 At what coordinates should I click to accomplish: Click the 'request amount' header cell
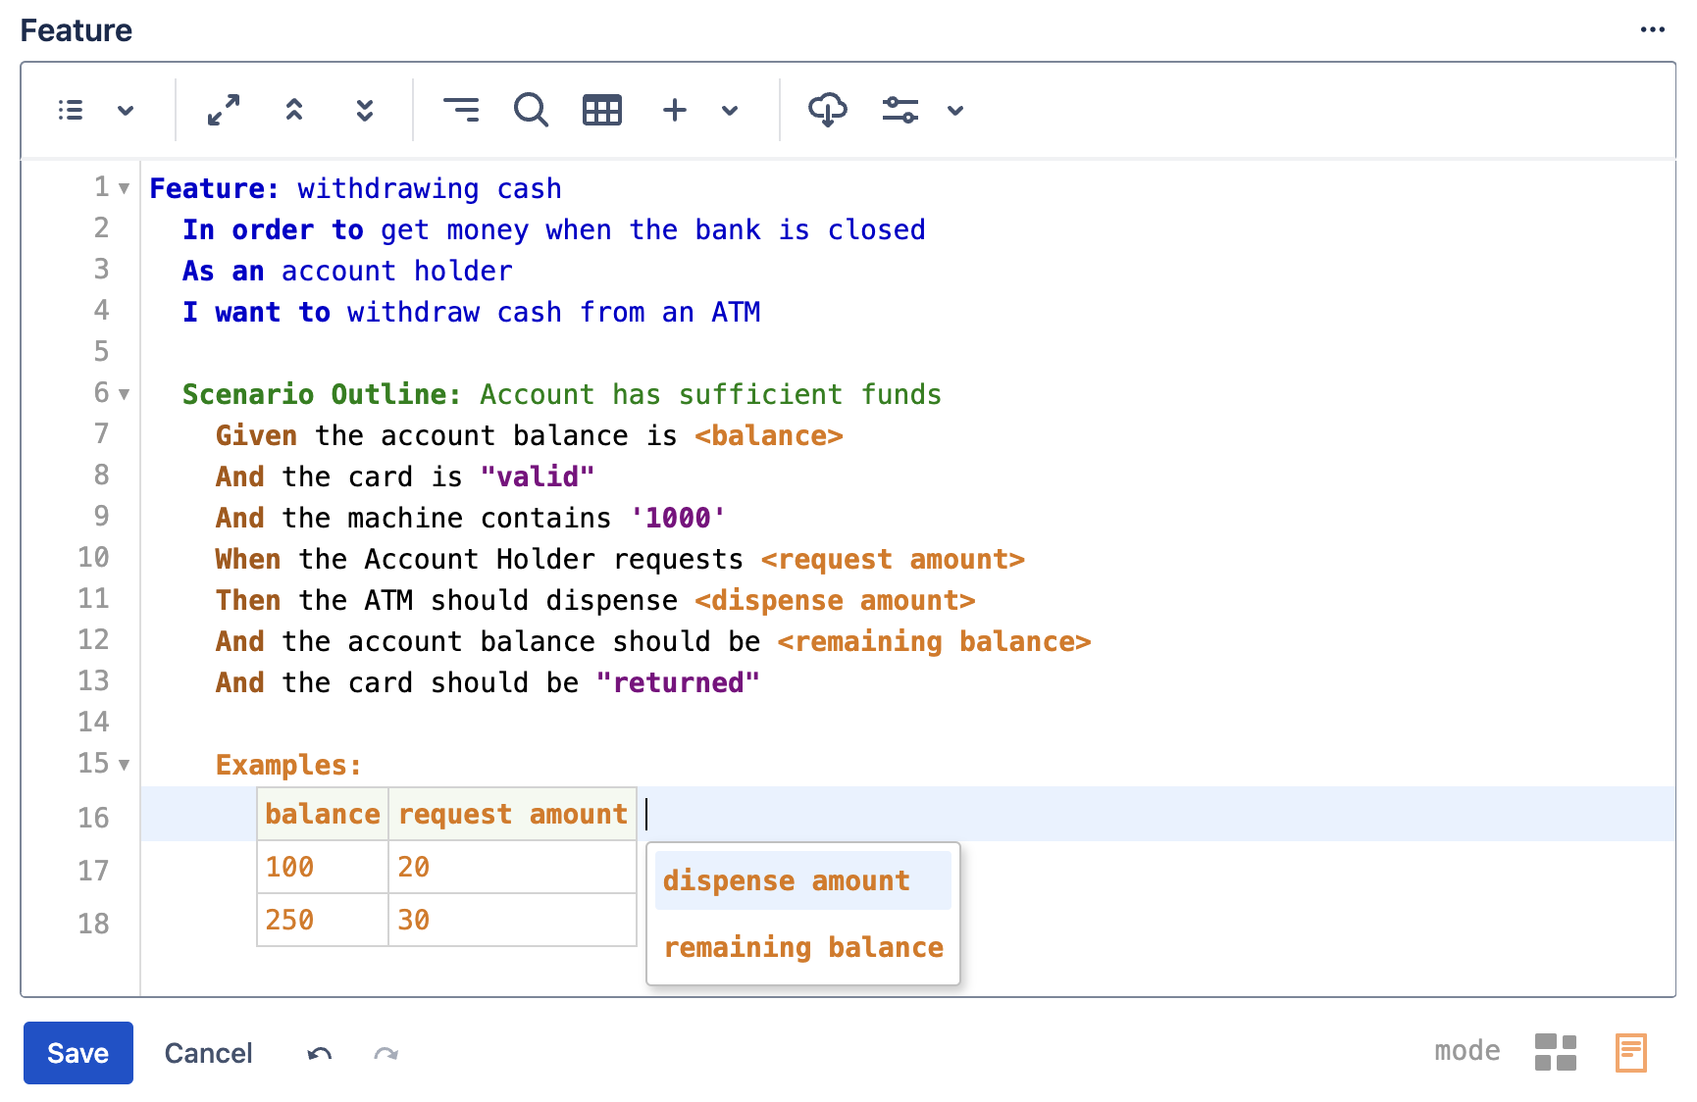[x=512, y=814]
